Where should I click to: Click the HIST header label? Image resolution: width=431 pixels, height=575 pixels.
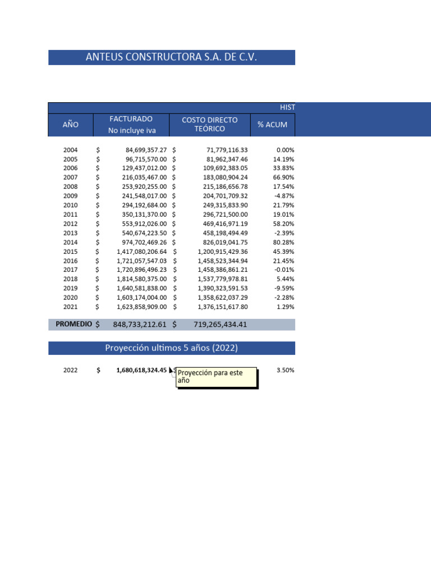287,107
